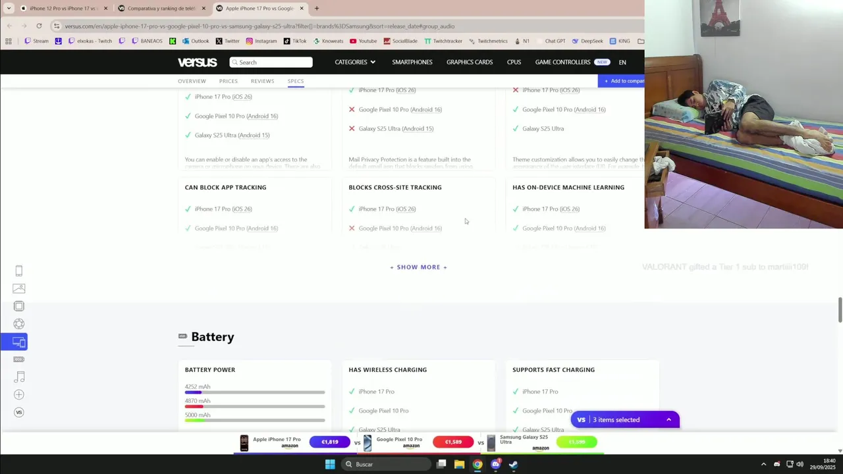Screen dimensions: 843x474
Task: Open language selector EN
Action: pos(622,62)
